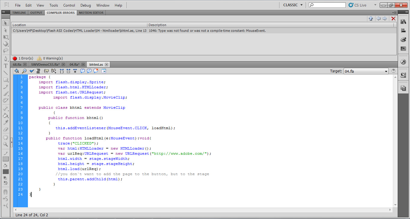The width and height of the screenshot is (410, 219).
Task: Click the Collapse Selection icon
Action: tap(68, 71)
